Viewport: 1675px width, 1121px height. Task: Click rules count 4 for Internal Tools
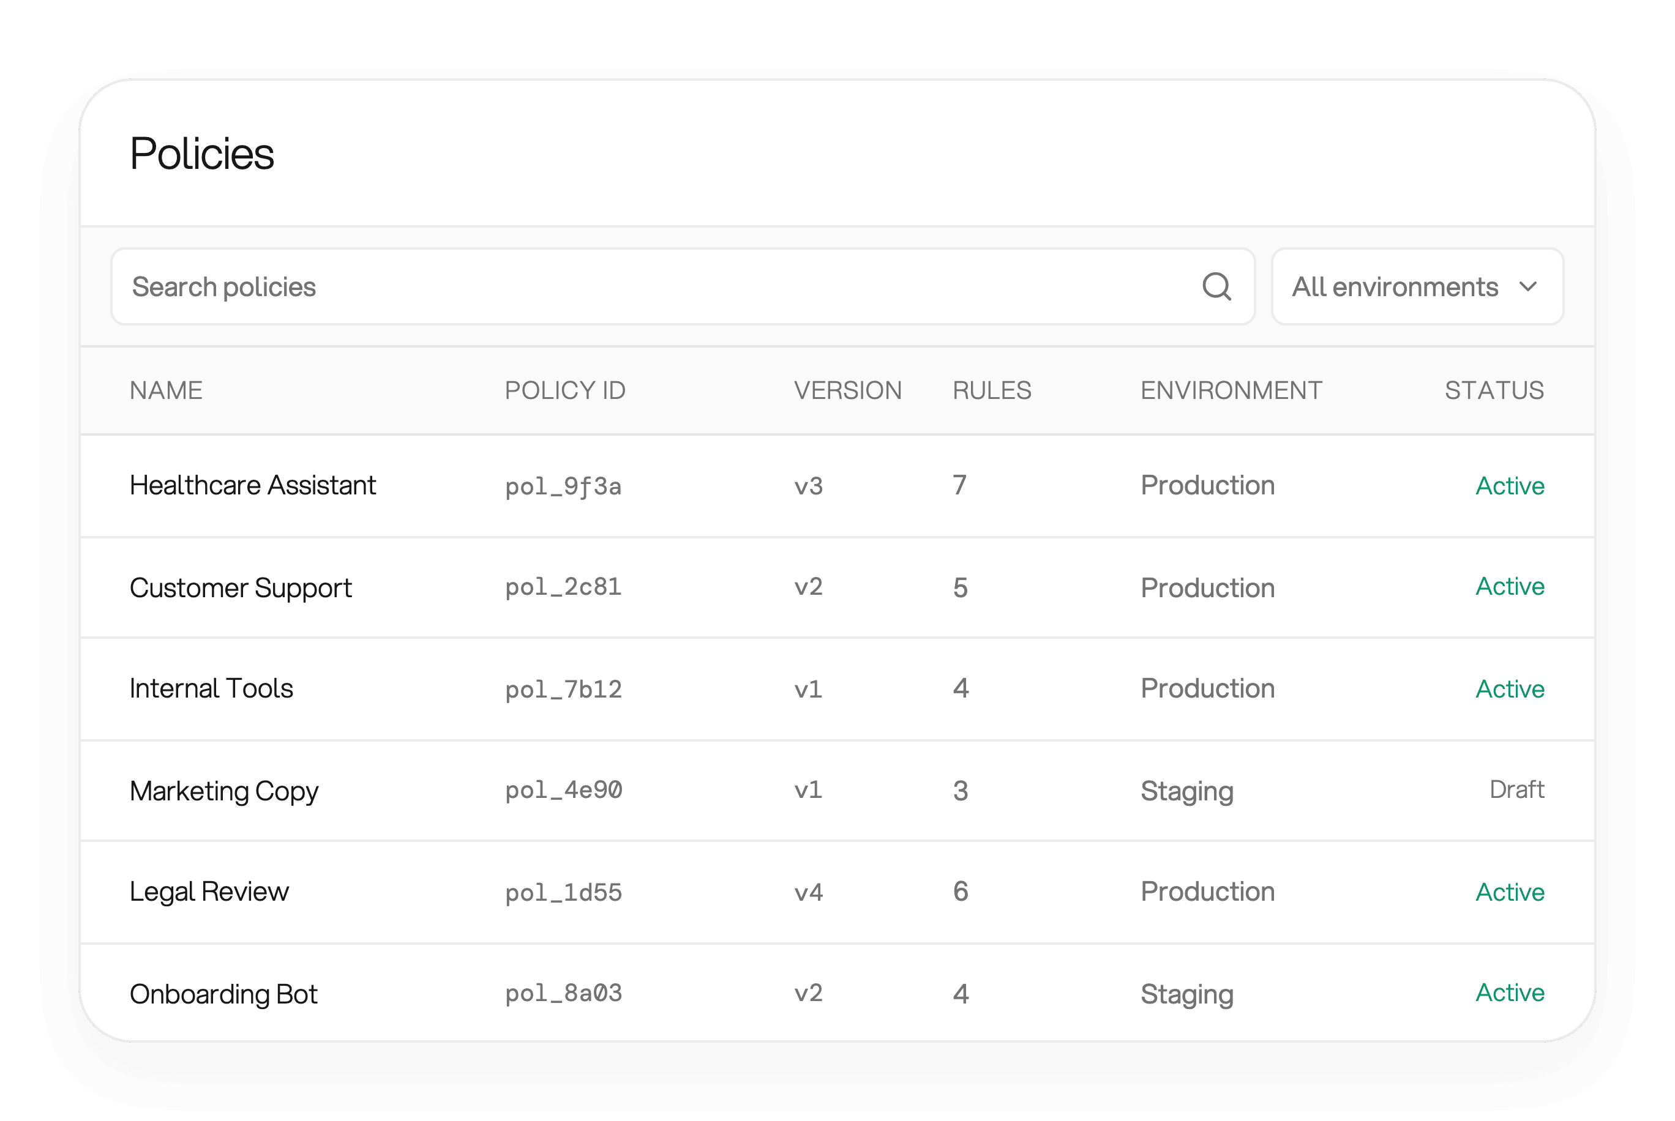961,688
